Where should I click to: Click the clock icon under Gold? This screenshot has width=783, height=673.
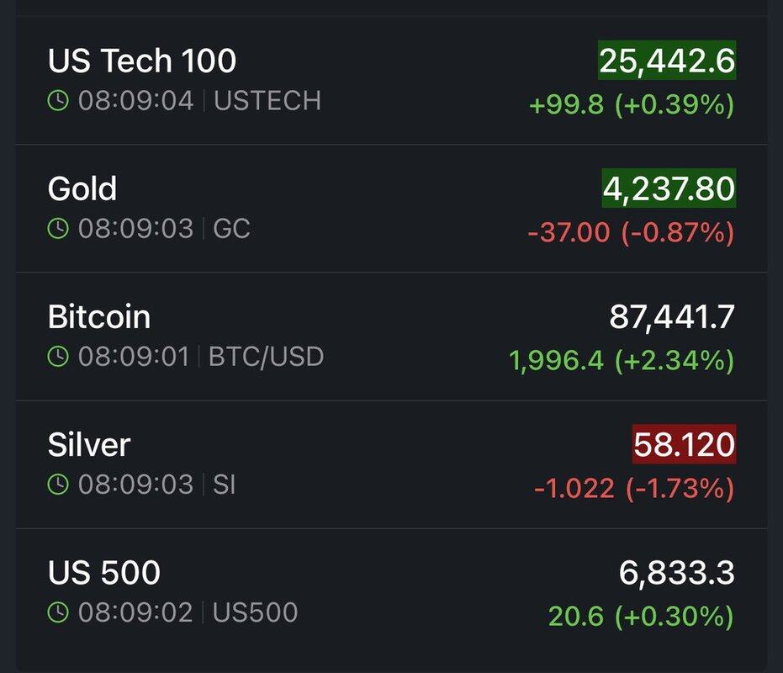(x=58, y=230)
